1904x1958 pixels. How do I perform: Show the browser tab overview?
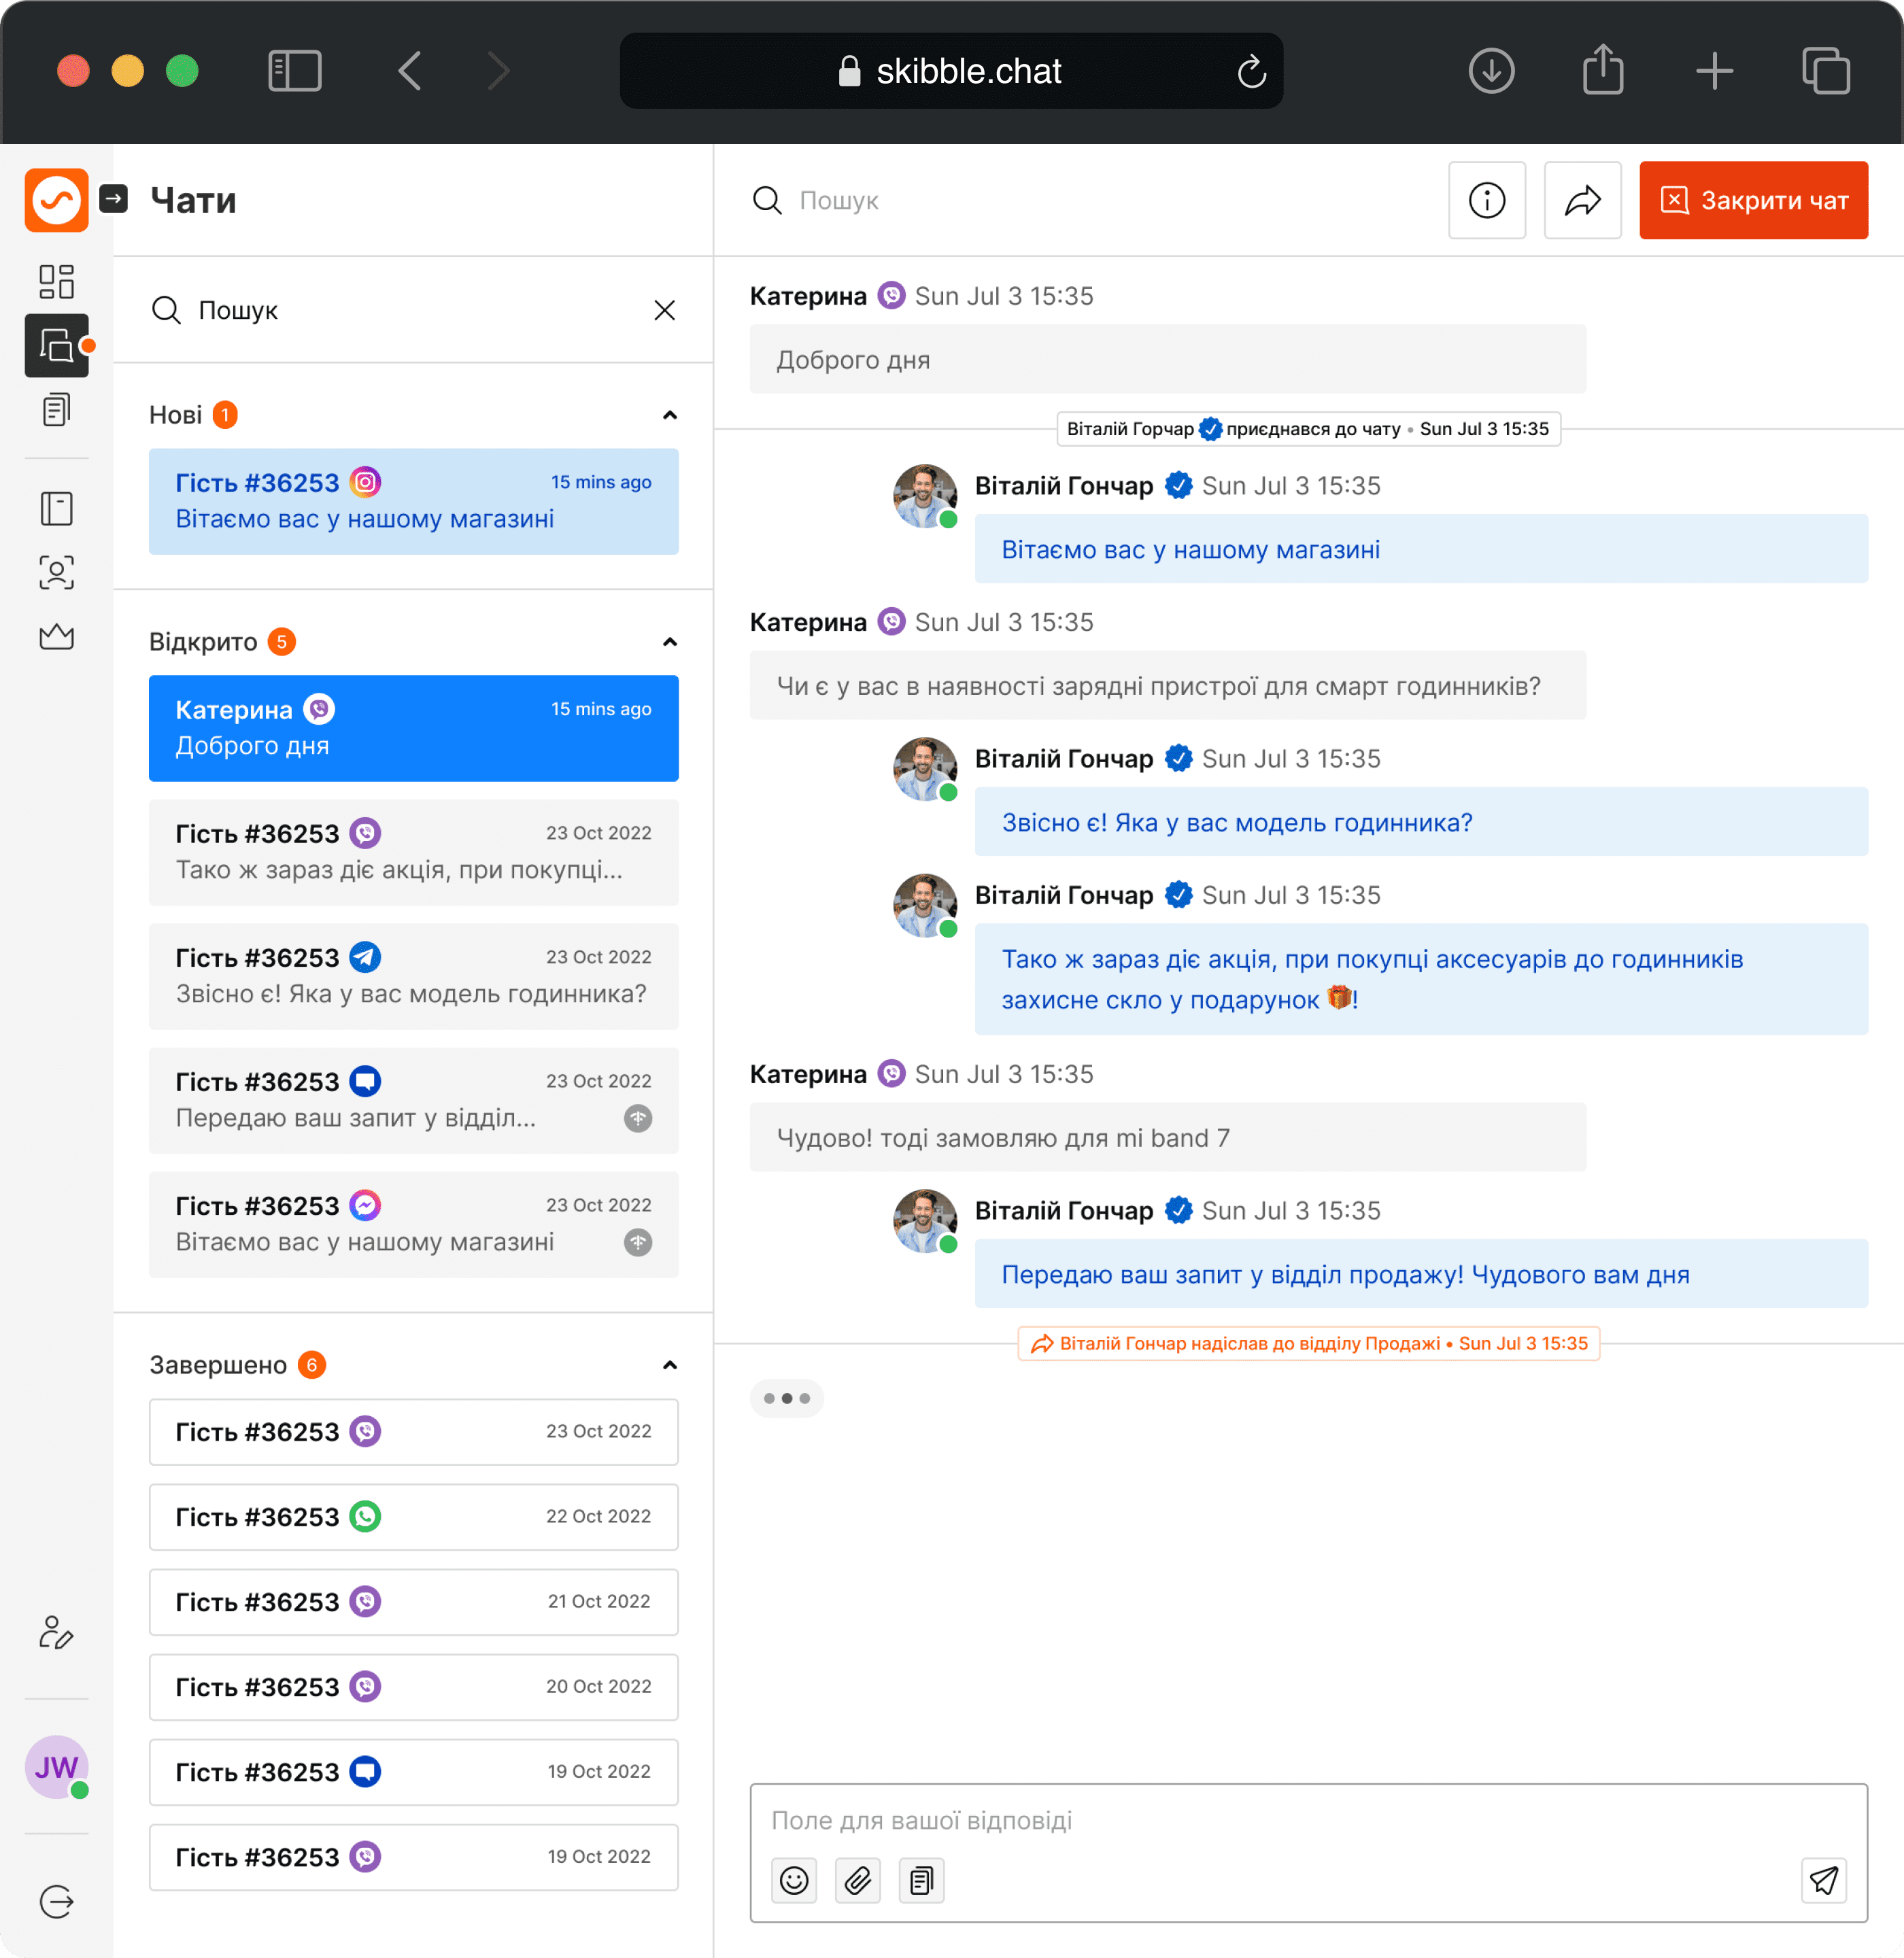1826,71
